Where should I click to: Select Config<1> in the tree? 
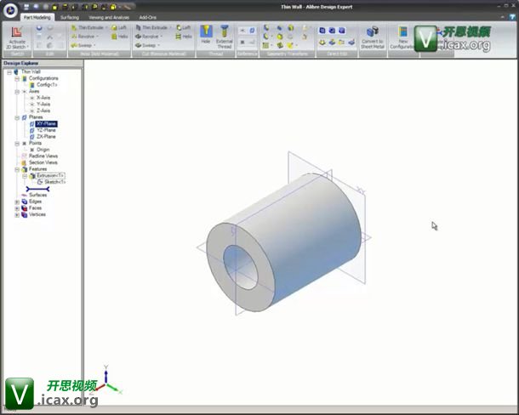tap(47, 85)
